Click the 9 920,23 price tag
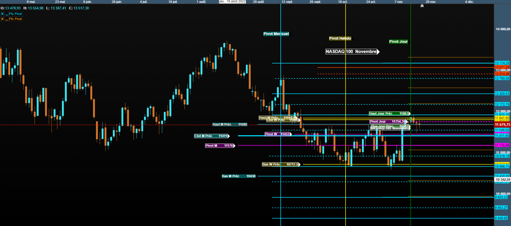The width and height of the screenshot is (511, 226). click(502, 197)
